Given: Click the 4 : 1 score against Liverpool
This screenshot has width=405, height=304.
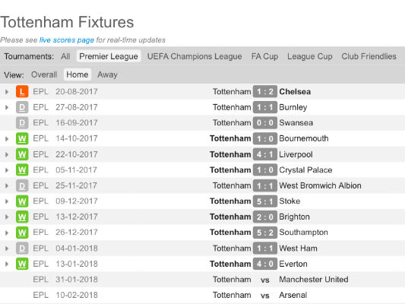Looking at the screenshot, I should click(265, 154).
